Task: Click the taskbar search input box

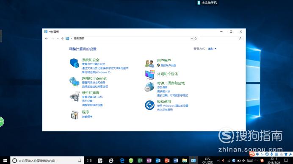Action: pos(47,161)
